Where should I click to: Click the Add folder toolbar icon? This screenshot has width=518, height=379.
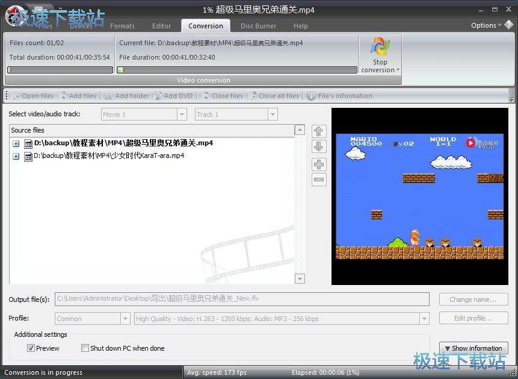click(108, 96)
